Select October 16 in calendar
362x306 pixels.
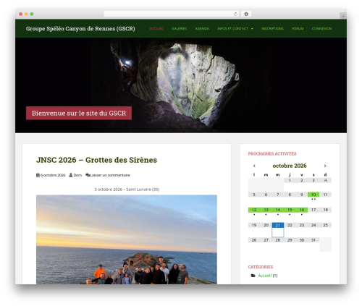point(302,210)
